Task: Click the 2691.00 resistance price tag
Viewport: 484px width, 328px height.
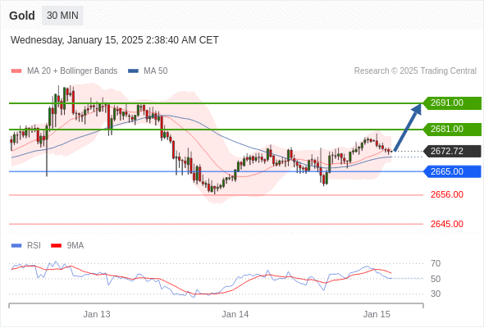Action: click(x=452, y=102)
